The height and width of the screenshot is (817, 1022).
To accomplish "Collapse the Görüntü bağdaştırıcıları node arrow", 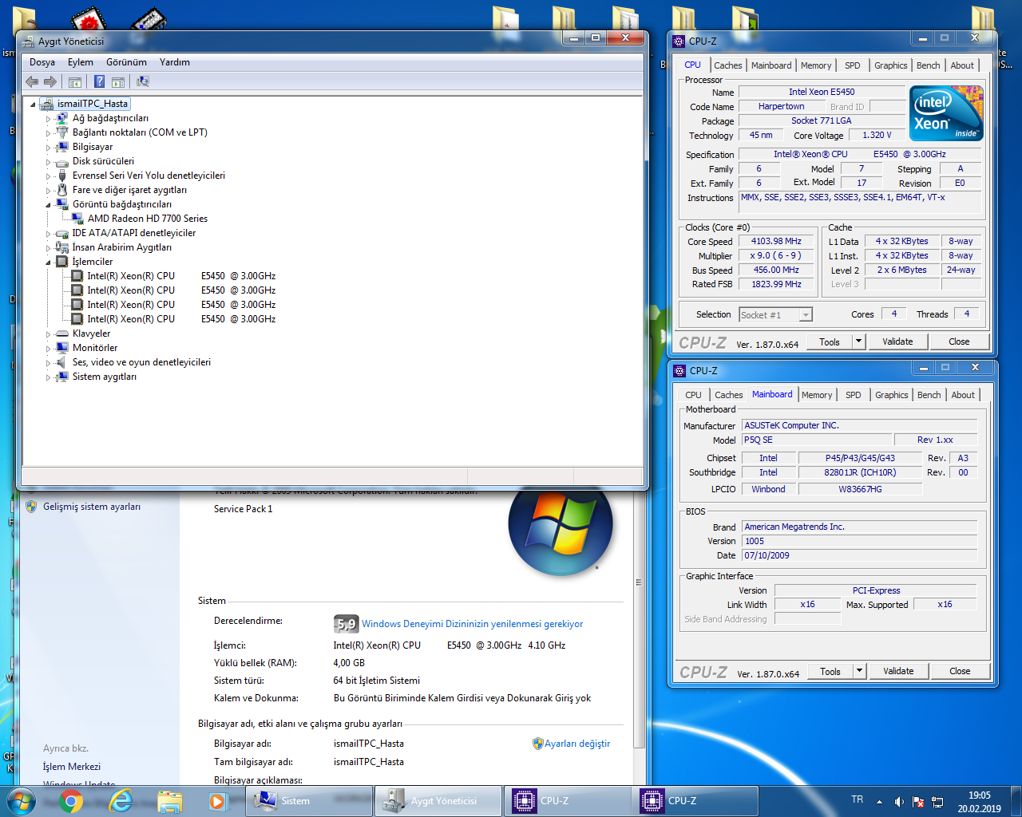I will [x=48, y=205].
